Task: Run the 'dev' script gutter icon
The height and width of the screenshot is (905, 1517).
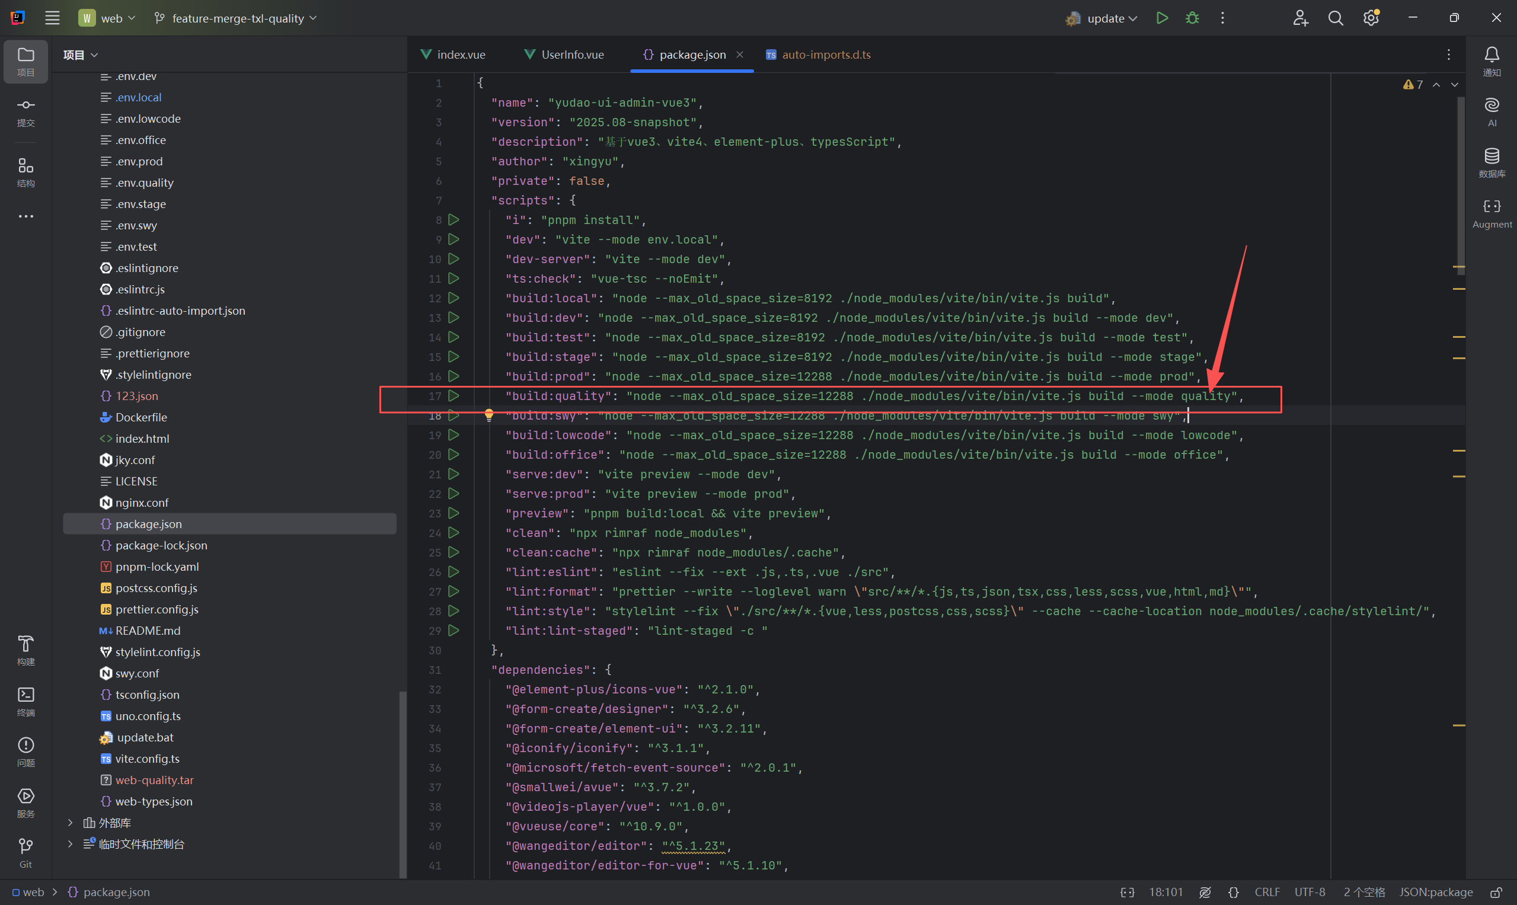Action: coord(454,239)
